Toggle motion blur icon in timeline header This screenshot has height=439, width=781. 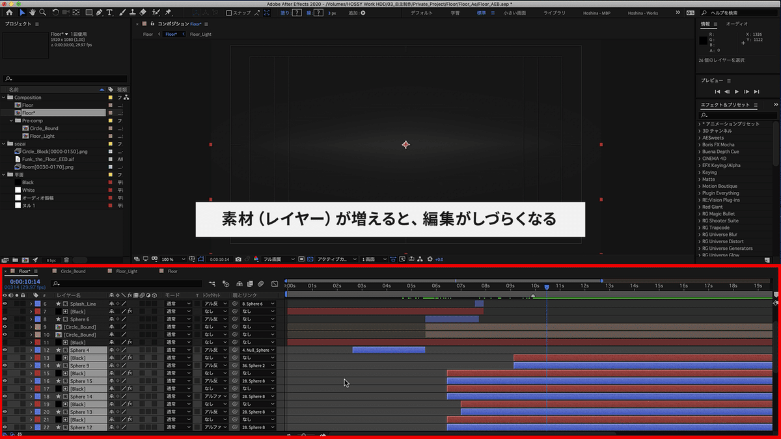(x=260, y=284)
